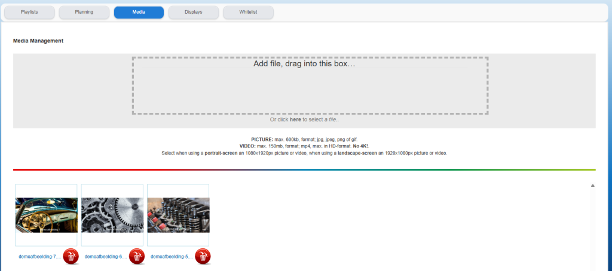Select the Media tab

coord(139,12)
